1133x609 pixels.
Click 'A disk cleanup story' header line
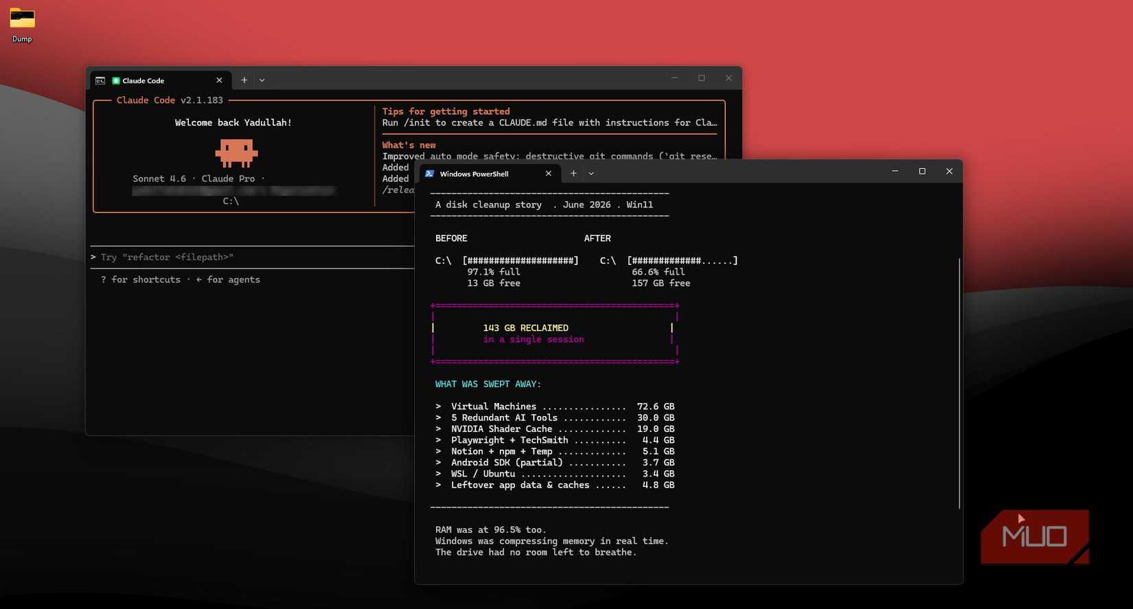point(544,205)
